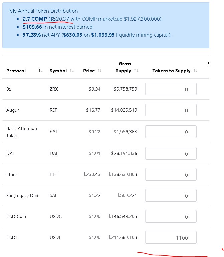This screenshot has width=224, height=257.
Task: Focus the DAI tokens to supply input
Action: click(171, 153)
